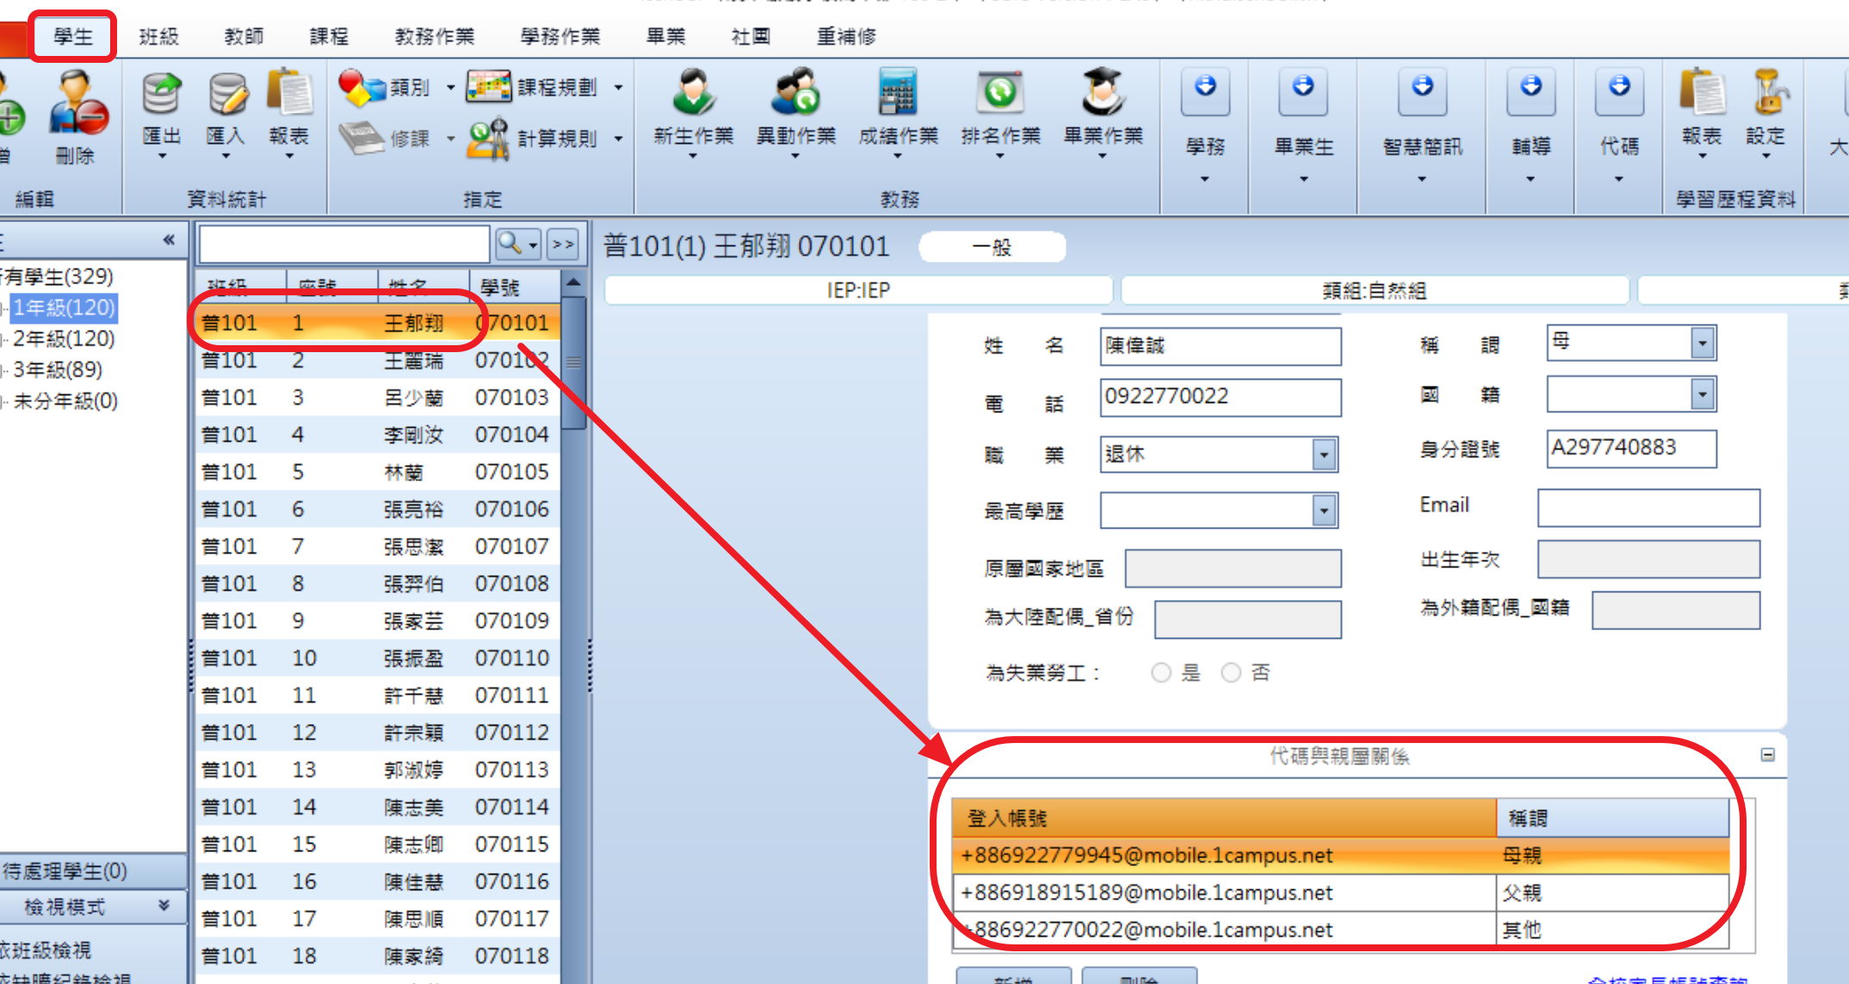This screenshot has width=1849, height=984.
Task: Click the 類別 category tags icon
Action: coord(362,88)
